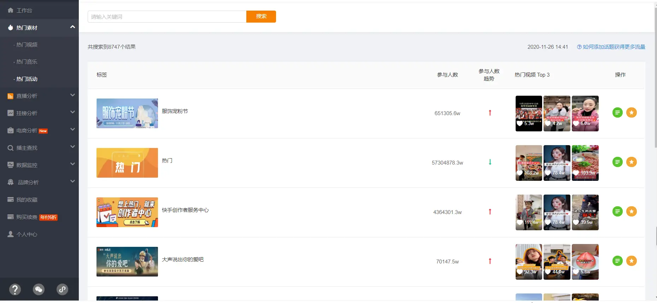
Task: Click the 快手创作者服务中心 banner thumbnail
Action: click(x=127, y=212)
